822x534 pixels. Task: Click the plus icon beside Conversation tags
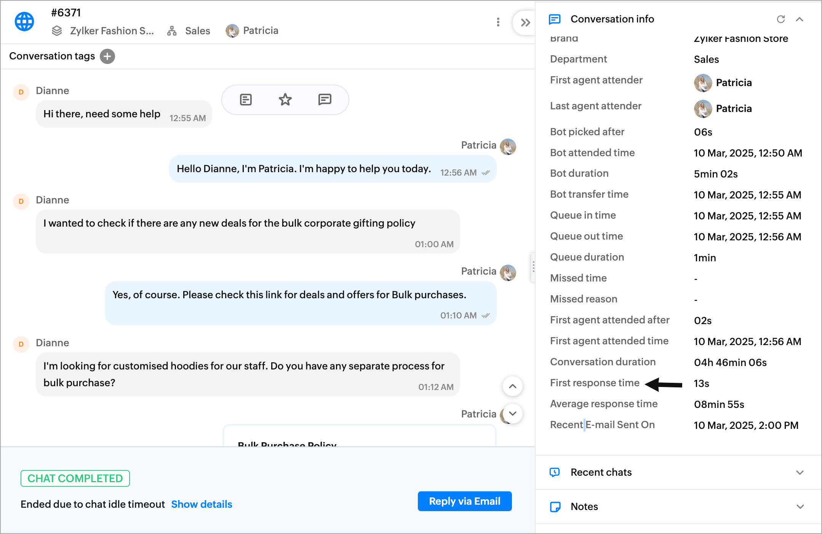pyautogui.click(x=107, y=56)
